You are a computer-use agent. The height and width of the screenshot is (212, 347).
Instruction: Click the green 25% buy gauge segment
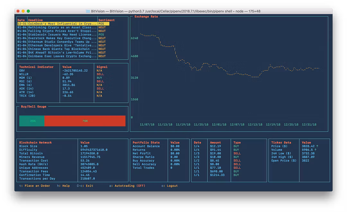click(x=32, y=121)
